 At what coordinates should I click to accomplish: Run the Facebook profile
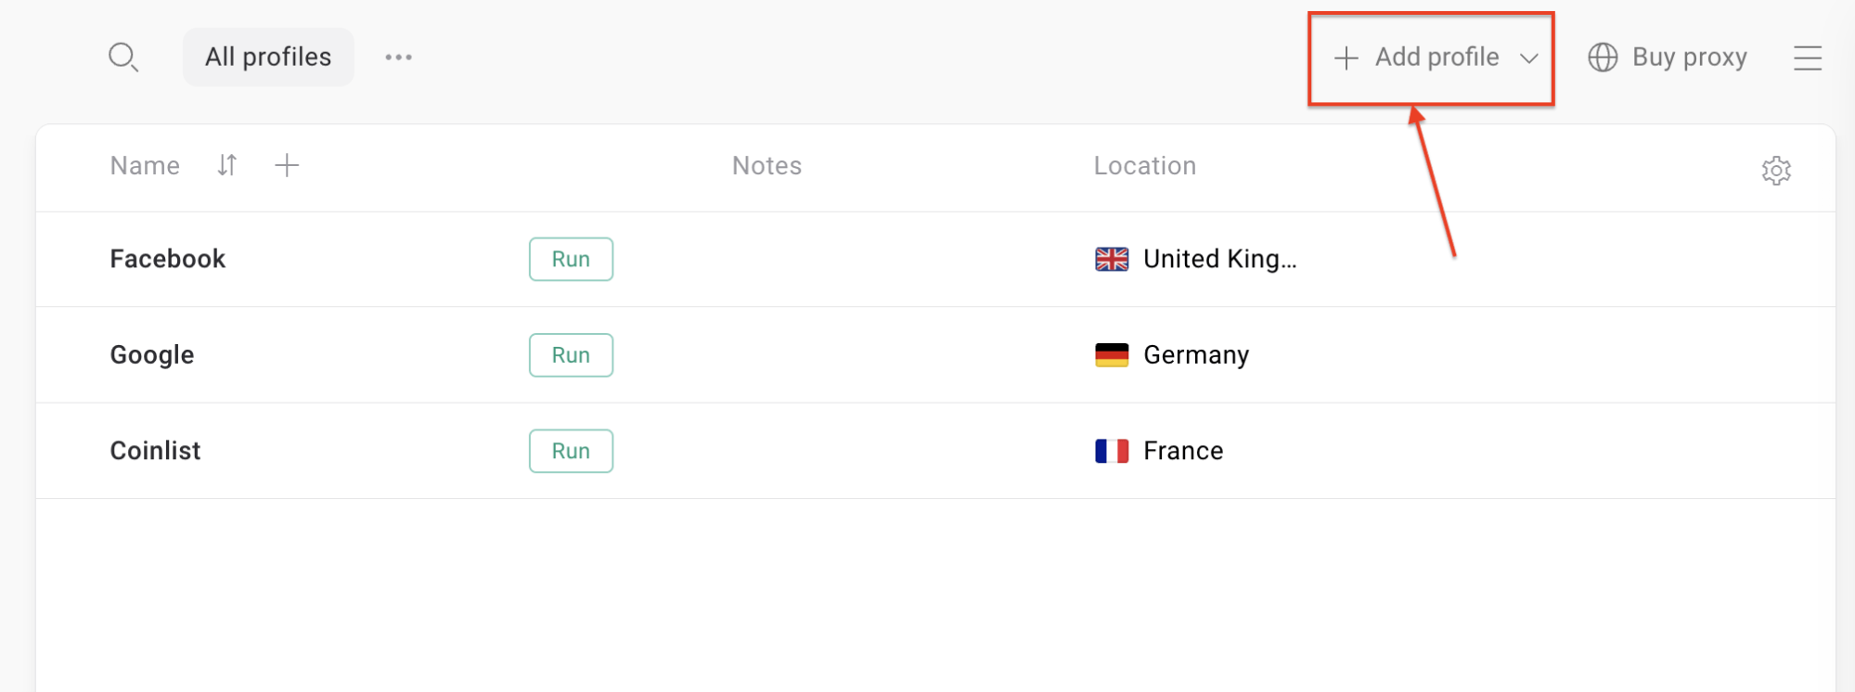571,259
